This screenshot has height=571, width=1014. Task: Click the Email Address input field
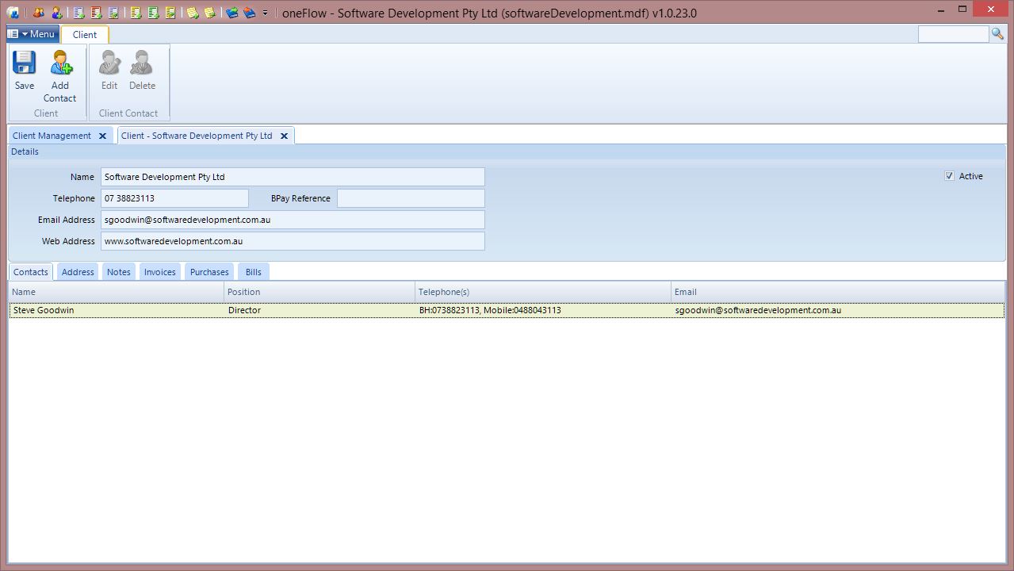coord(293,220)
